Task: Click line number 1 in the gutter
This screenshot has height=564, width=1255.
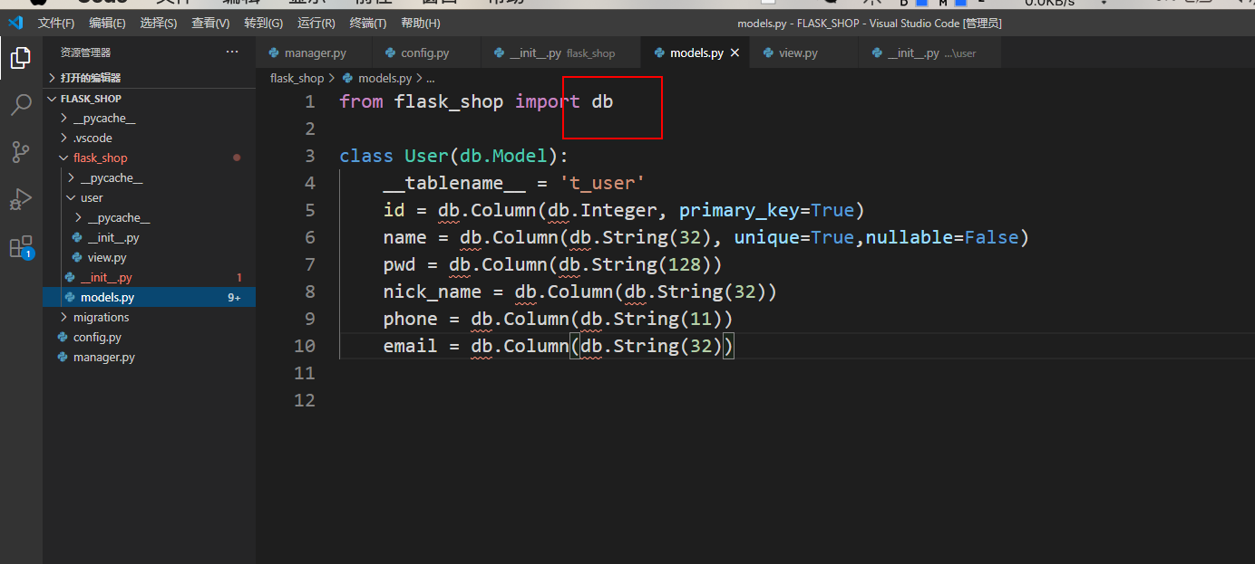Action: [x=310, y=101]
